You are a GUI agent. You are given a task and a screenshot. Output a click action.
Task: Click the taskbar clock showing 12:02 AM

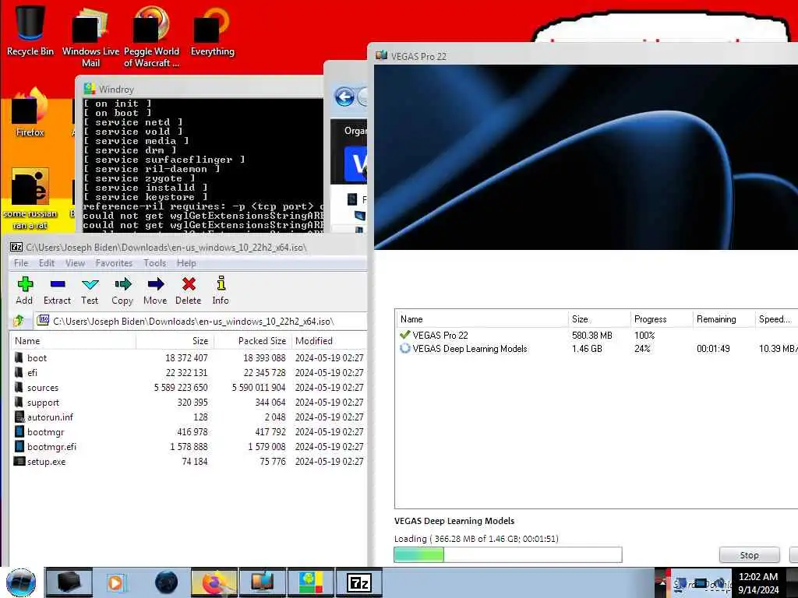pyautogui.click(x=758, y=582)
